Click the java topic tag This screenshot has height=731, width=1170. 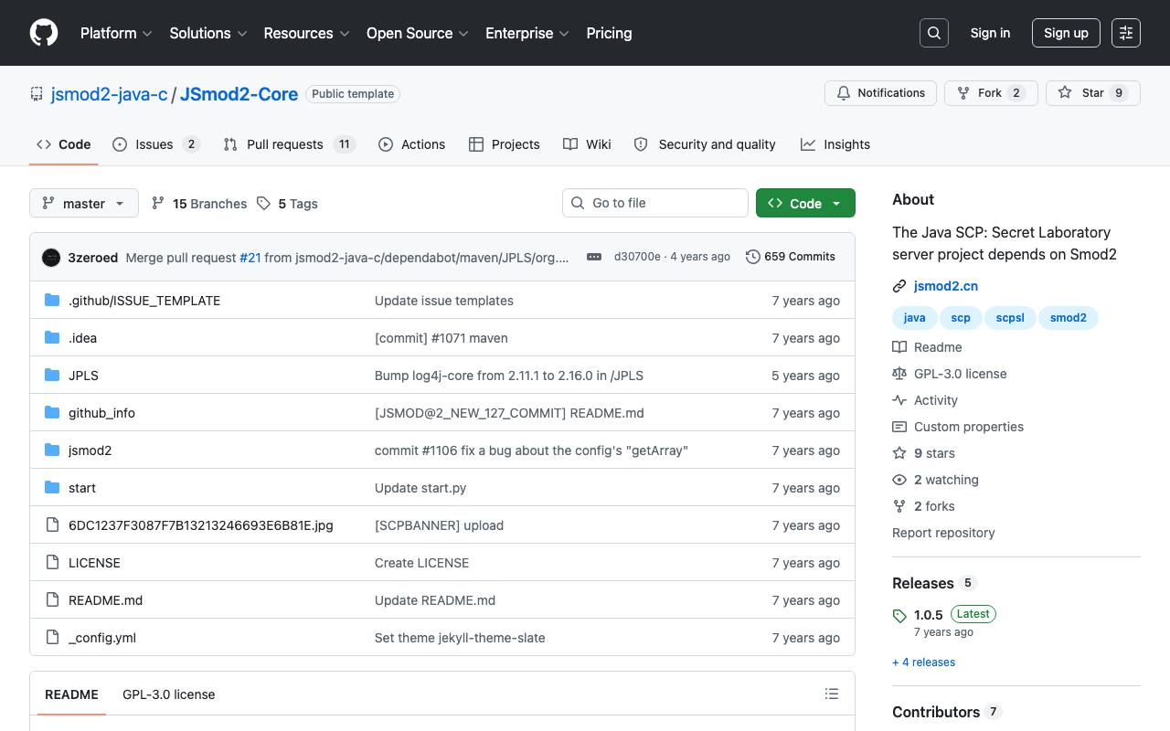[914, 318]
